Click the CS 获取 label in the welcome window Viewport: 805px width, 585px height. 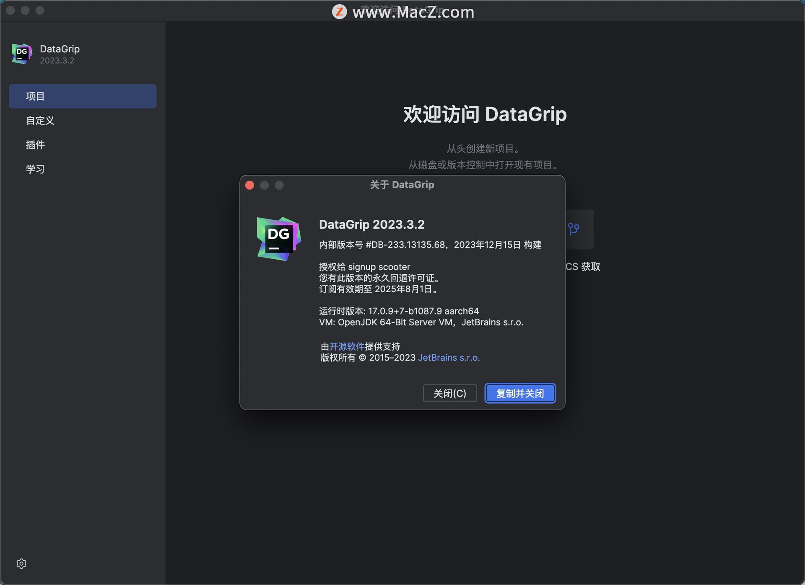[583, 267]
